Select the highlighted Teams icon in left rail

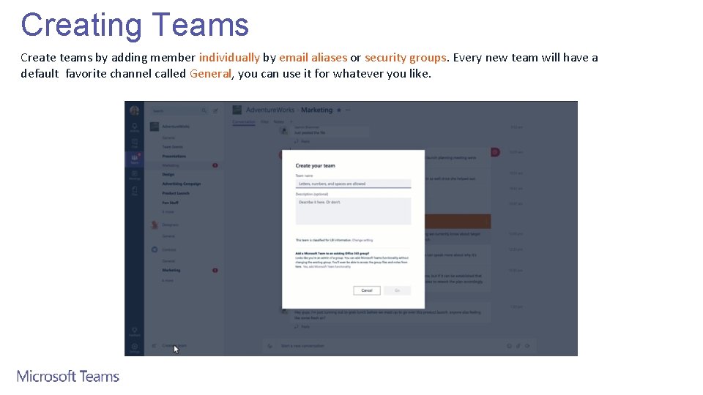pos(134,159)
